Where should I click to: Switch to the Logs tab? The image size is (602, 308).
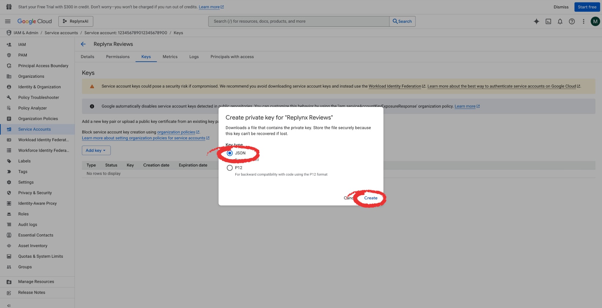pyautogui.click(x=194, y=57)
